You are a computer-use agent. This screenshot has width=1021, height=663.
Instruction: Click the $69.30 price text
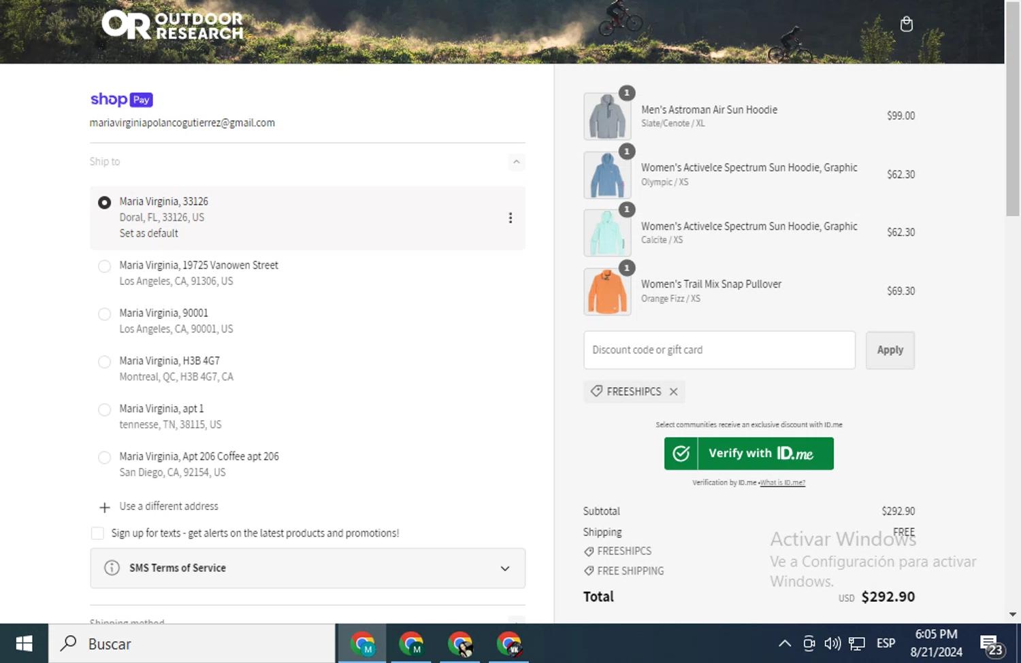click(x=901, y=291)
